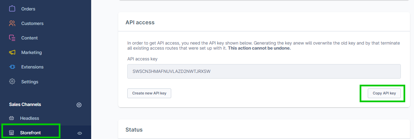
Task: Click the Storefront shop icon
Action: click(x=11, y=133)
